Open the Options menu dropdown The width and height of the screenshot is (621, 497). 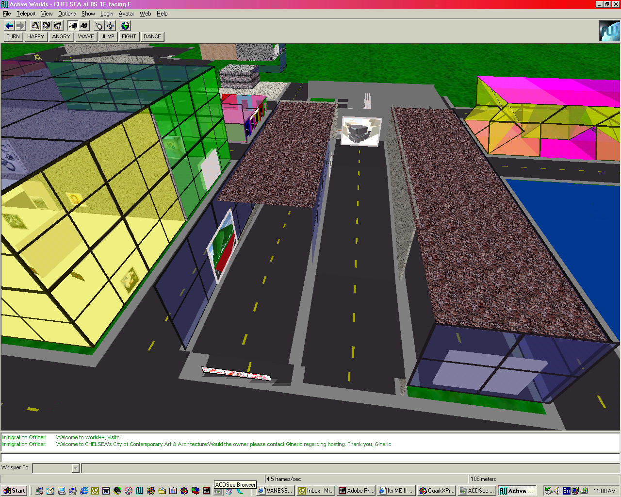(67, 14)
